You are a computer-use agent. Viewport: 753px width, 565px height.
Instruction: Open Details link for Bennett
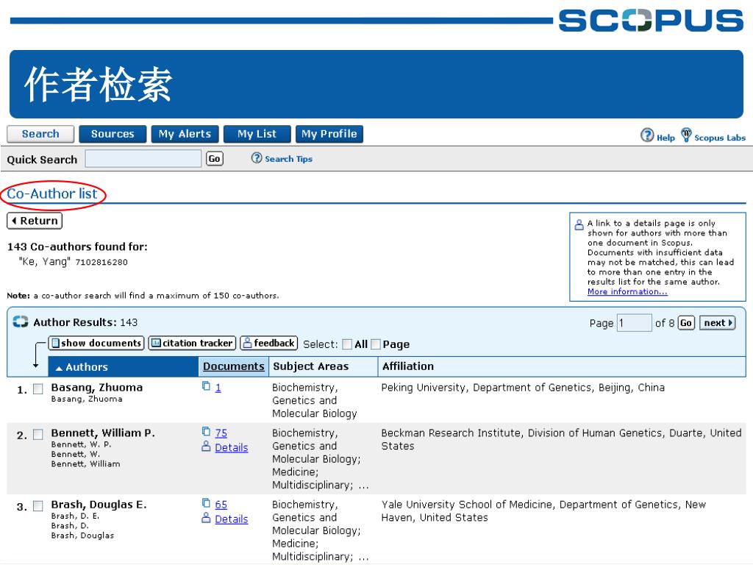232,447
